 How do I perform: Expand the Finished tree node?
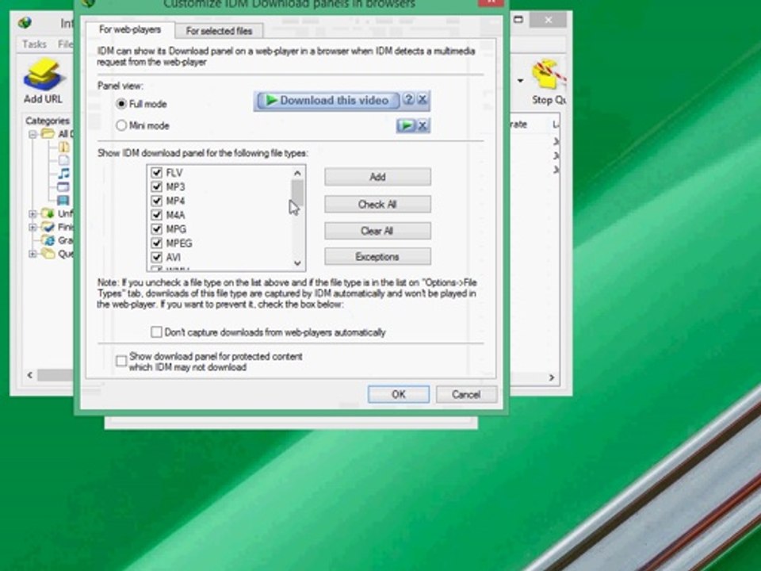pos(33,227)
